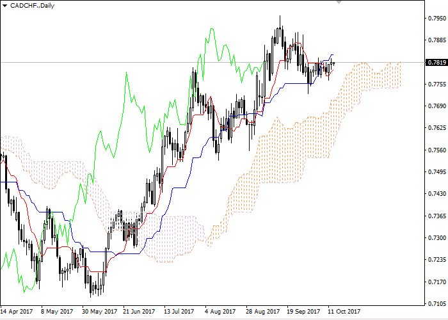
Task: Select the current price label 0.7819
Action: click(x=436, y=63)
